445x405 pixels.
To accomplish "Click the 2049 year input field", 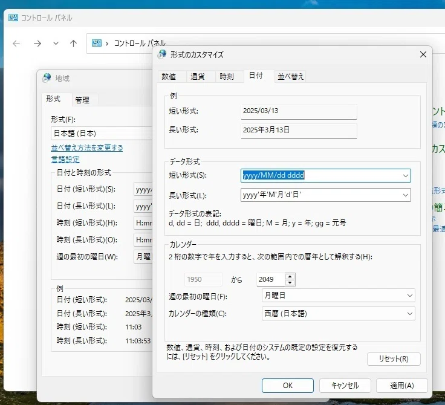I will pos(270,279).
